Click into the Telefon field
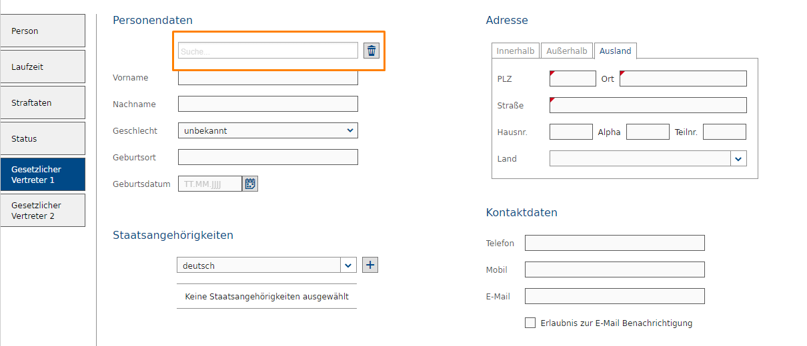 pos(614,243)
